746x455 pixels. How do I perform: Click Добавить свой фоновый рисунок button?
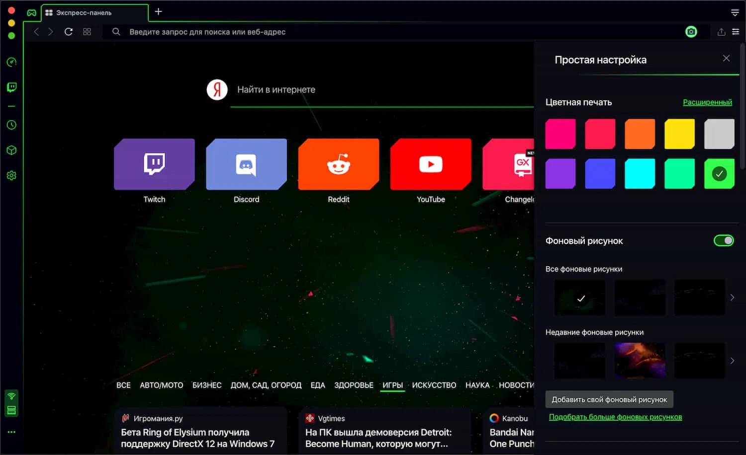tap(609, 399)
